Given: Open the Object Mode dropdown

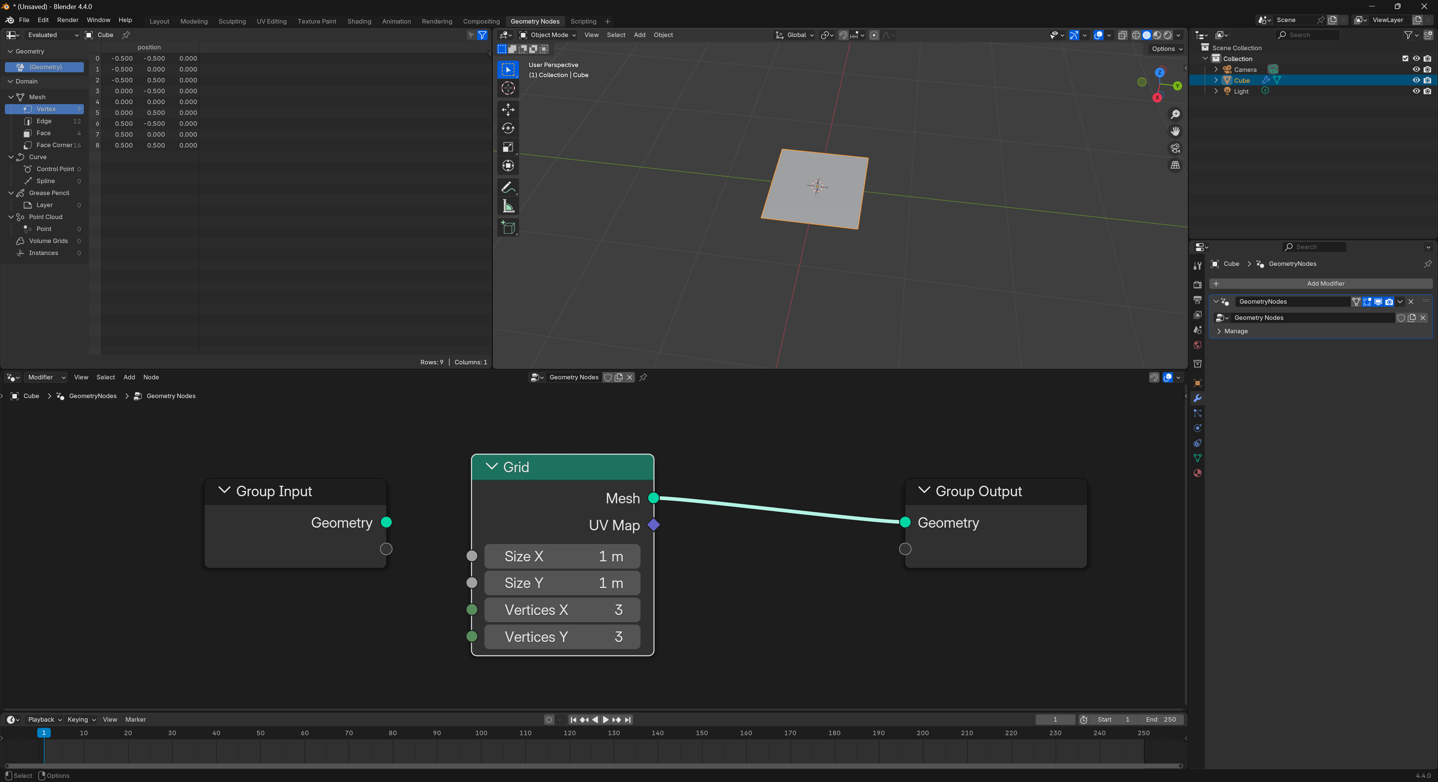Looking at the screenshot, I should (x=547, y=35).
